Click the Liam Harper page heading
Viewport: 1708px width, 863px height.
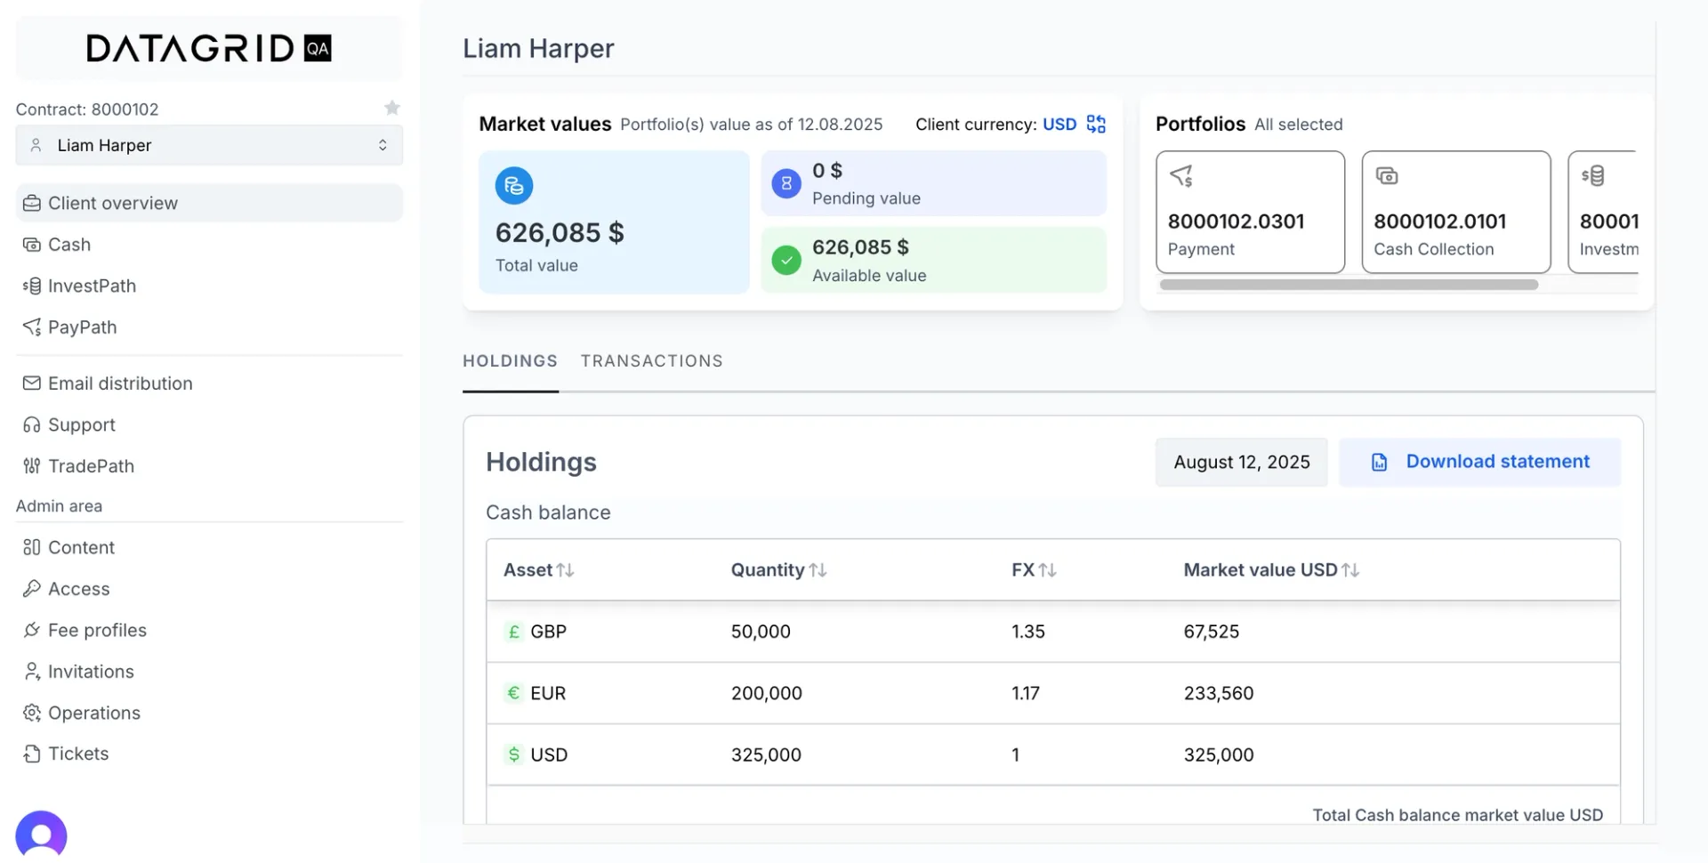(x=538, y=48)
